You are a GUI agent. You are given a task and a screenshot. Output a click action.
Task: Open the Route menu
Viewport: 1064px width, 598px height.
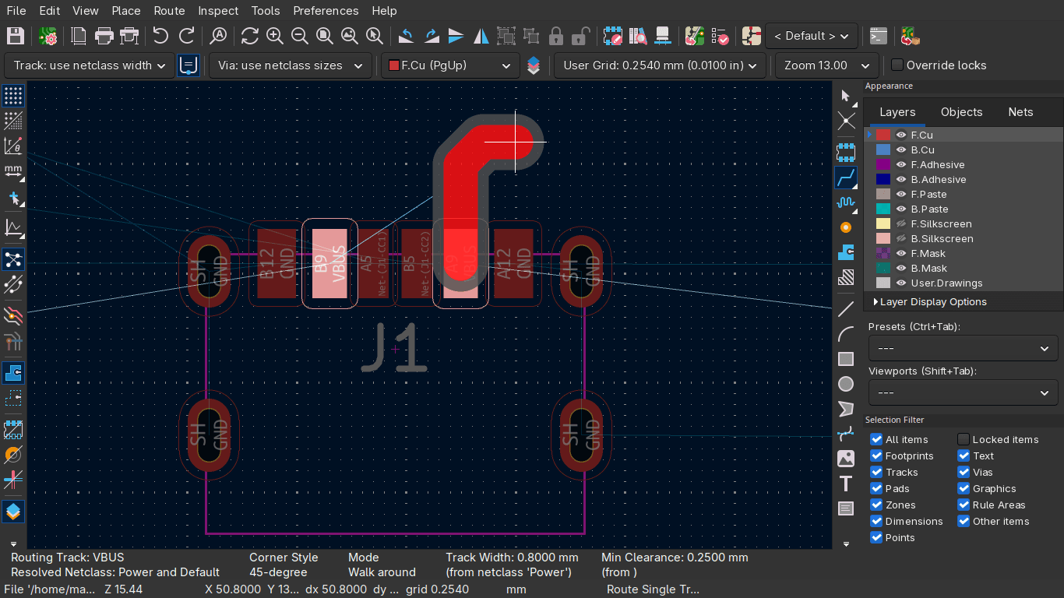(169, 11)
